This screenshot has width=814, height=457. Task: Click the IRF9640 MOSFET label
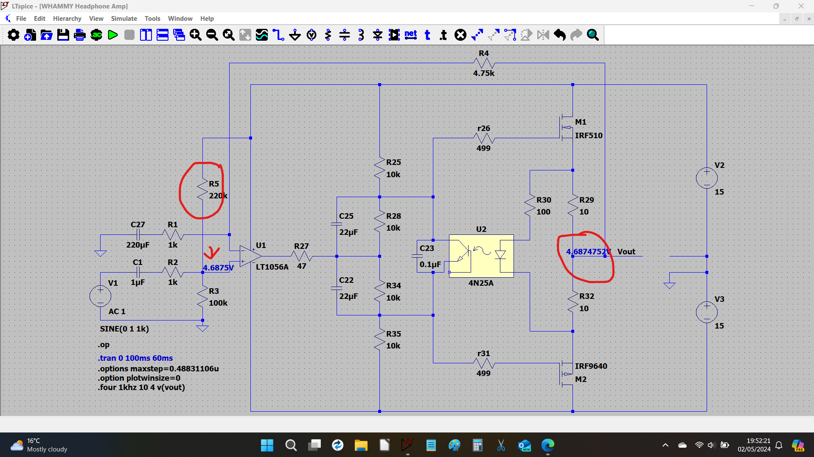(x=591, y=366)
